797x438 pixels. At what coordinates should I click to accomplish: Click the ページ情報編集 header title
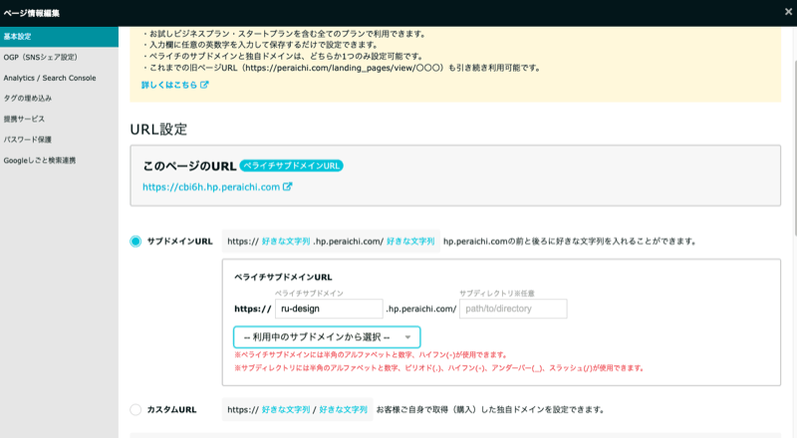click(x=33, y=13)
